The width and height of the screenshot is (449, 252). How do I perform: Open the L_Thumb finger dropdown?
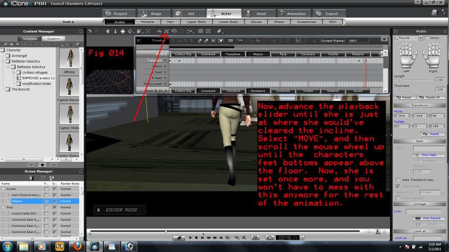click(x=420, y=38)
